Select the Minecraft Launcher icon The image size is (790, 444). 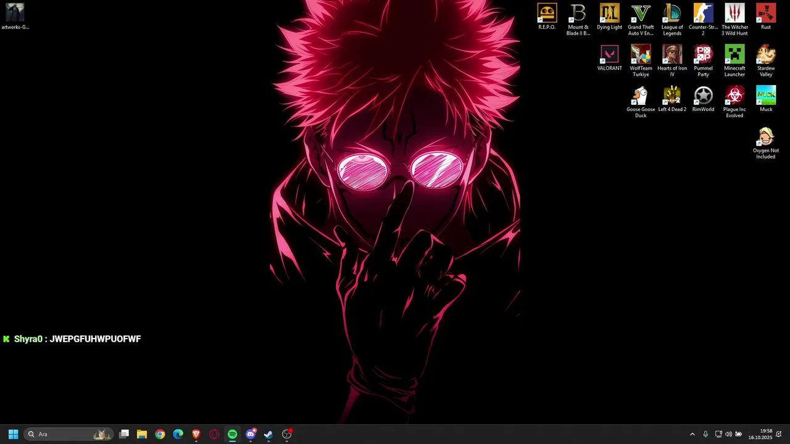(734, 61)
